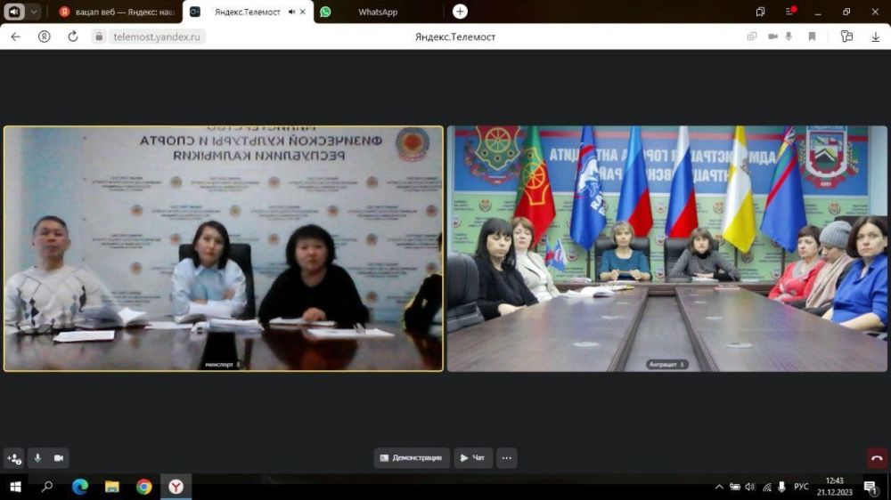This screenshot has width=891, height=500.
Task: Open the Чат panel
Action: (473, 458)
